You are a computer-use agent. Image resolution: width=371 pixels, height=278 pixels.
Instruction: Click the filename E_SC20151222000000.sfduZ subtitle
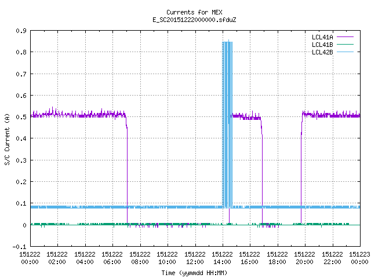click(194, 20)
